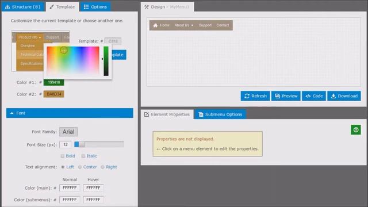Viewport: 368px width, 207px height.
Task: Select Right text alignment
Action: 102,167
